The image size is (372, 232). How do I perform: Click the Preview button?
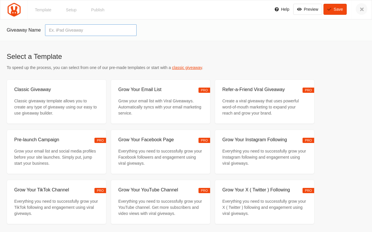[307, 9]
